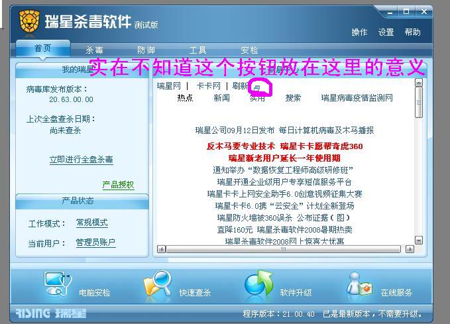
Task: Open the 产品授权 link
Action: 118,185
